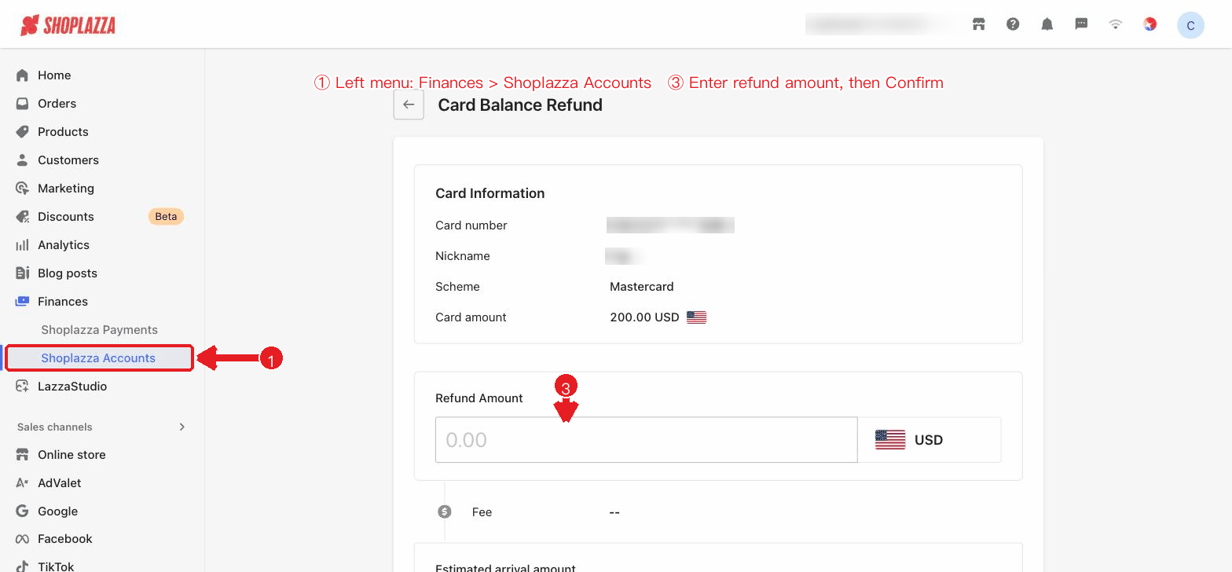Screen dimensions: 1232x572
Task: Expand the Sales channels section chevron
Action: tap(182, 427)
